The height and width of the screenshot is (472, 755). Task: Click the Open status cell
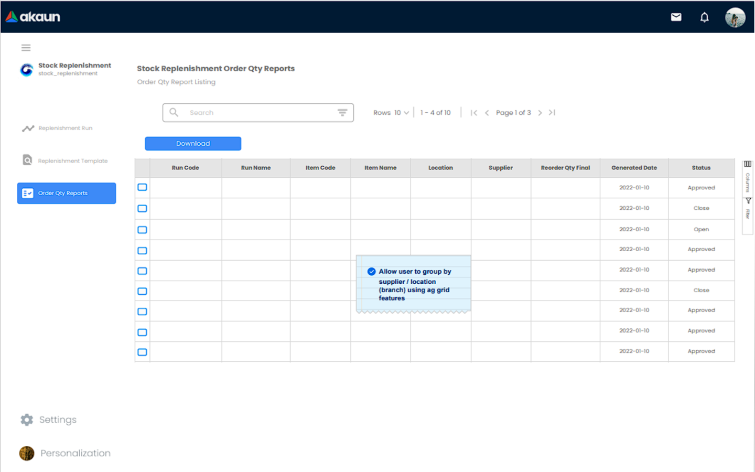701,230
